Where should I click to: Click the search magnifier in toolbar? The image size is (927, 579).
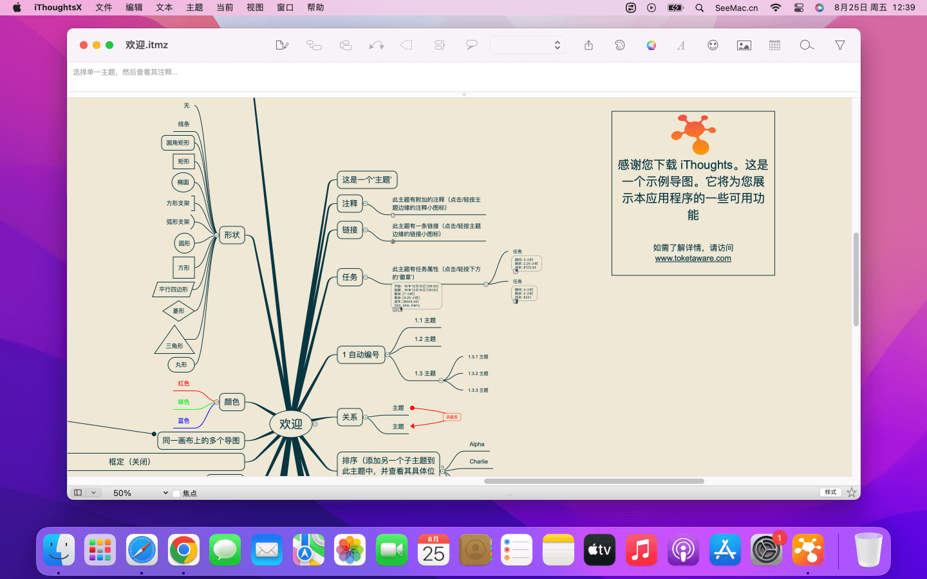tap(806, 45)
